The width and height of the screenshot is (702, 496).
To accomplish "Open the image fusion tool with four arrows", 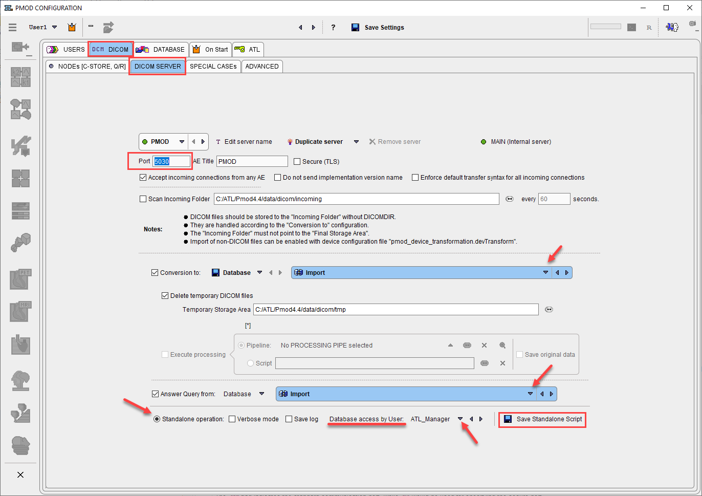I will point(21,178).
